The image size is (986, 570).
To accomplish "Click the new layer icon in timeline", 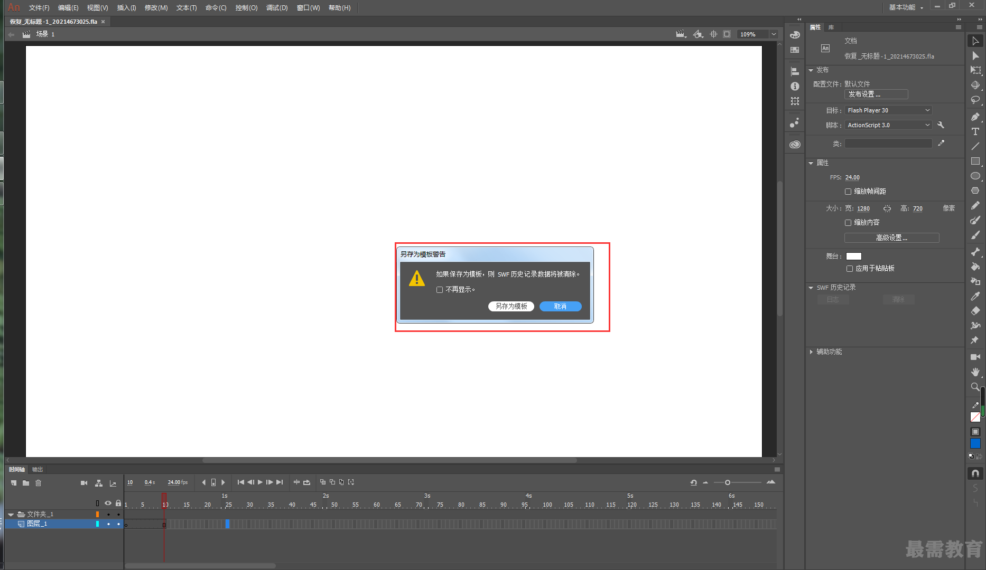I will tap(14, 483).
